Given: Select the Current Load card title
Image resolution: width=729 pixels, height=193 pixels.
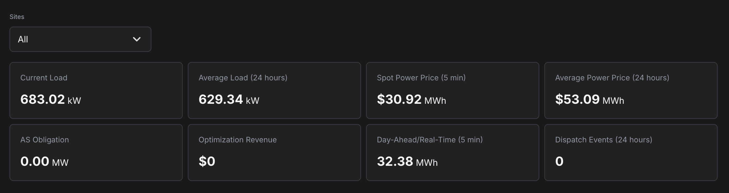Looking at the screenshot, I should click(x=44, y=78).
